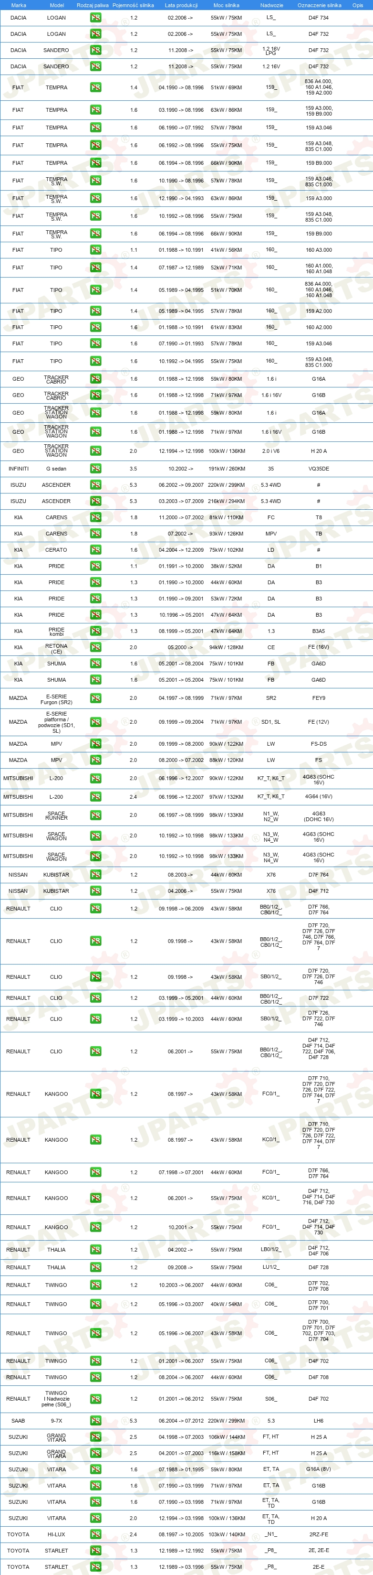Image resolution: width=373 pixels, height=1575 pixels.
Task: Select the CERATO model cell
Action: coord(56,550)
